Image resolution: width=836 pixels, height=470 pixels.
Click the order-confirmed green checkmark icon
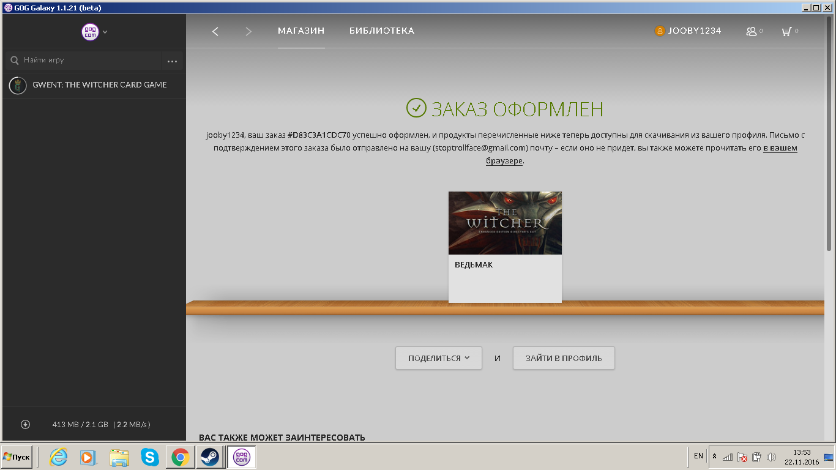click(416, 108)
